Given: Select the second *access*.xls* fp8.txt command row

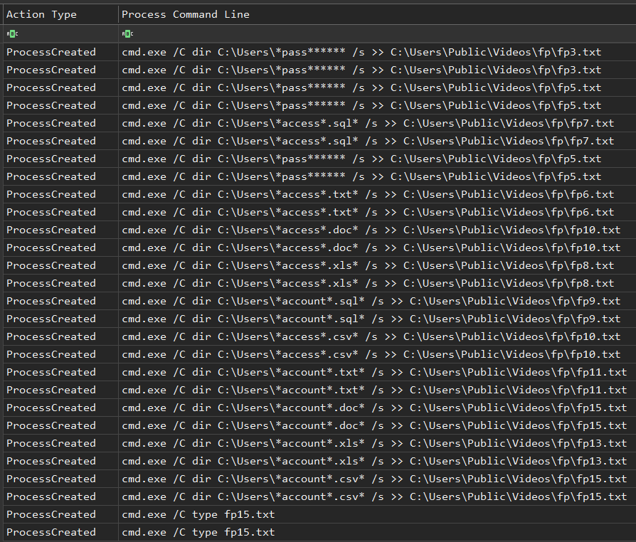Looking at the screenshot, I should (367, 283).
